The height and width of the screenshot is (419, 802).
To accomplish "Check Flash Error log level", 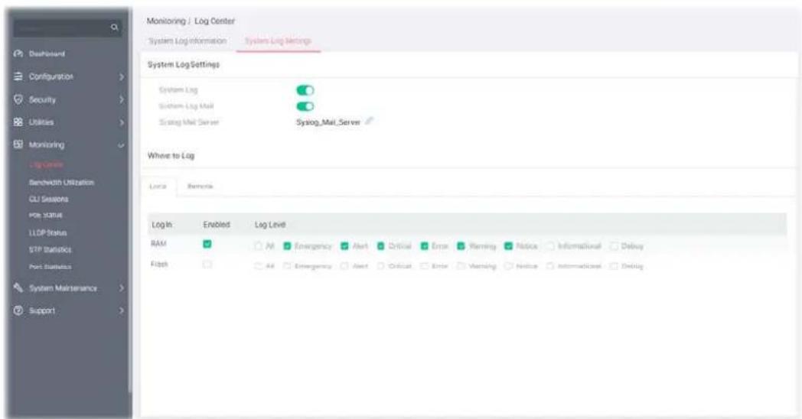I will pos(425,266).
